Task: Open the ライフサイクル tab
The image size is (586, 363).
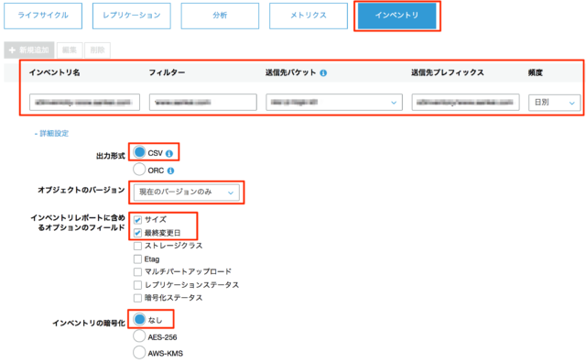Action: tap(43, 16)
